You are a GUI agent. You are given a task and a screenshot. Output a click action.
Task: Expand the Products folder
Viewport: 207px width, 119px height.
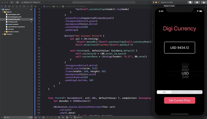tap(3, 34)
